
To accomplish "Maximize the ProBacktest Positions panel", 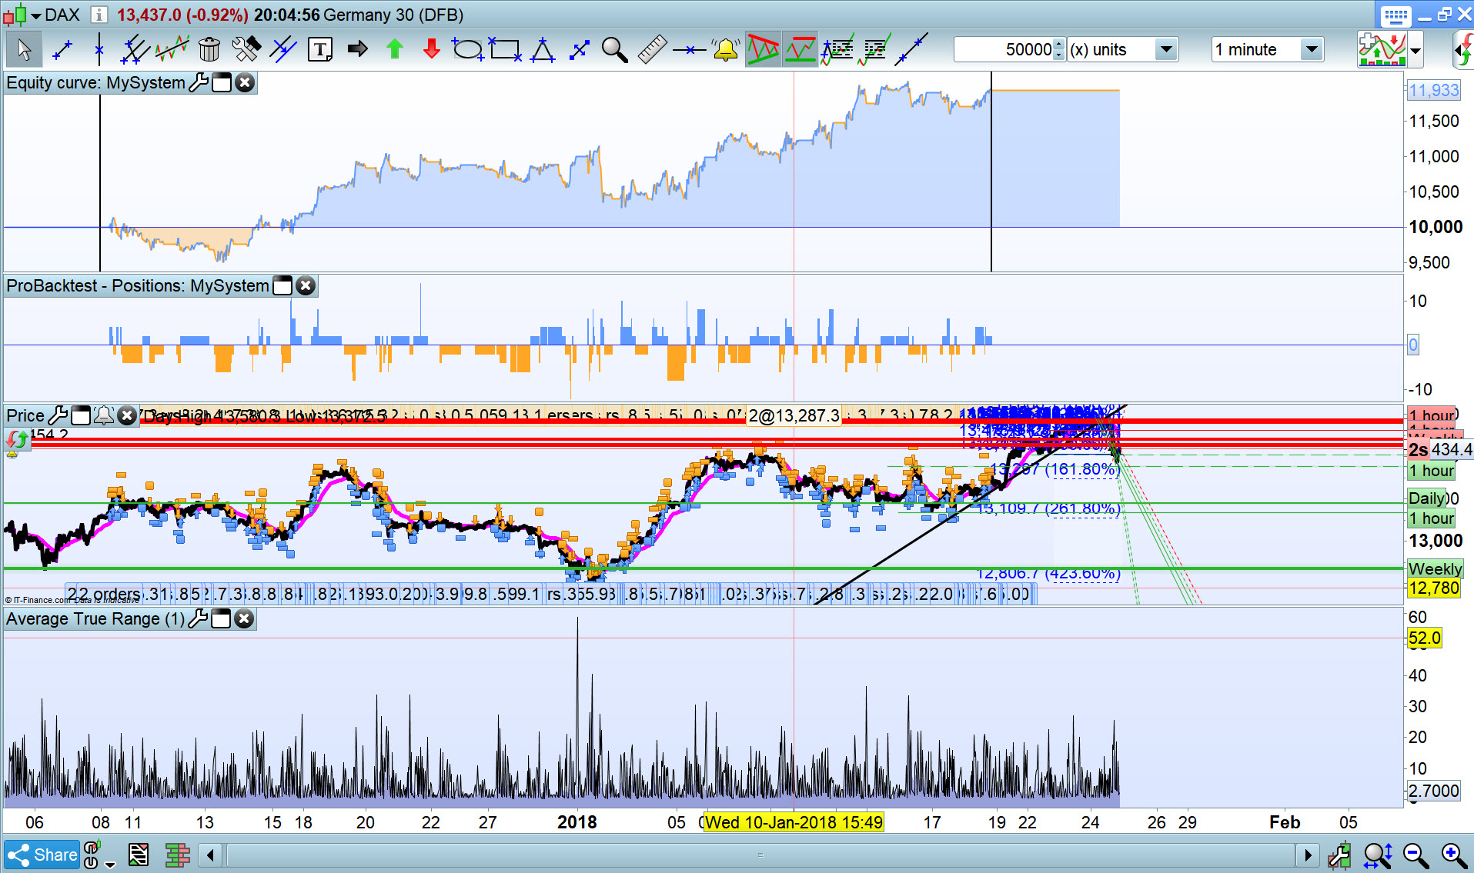I will click(x=282, y=285).
